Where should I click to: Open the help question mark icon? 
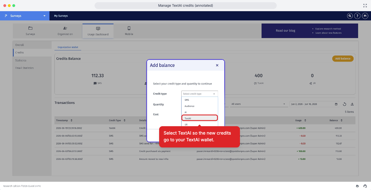click(357, 16)
